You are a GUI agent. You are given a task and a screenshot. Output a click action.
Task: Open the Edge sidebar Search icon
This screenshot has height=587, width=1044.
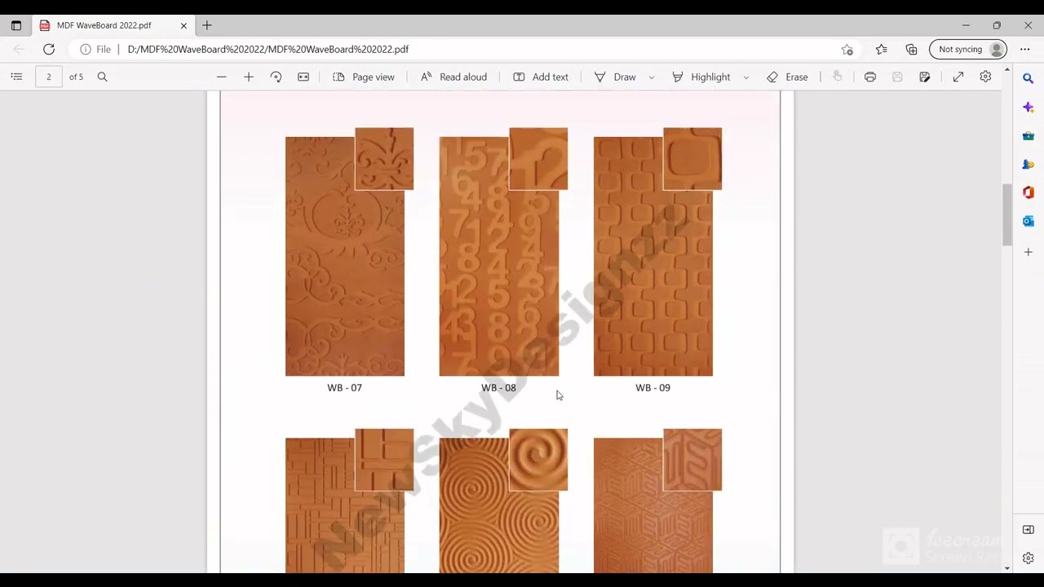point(1029,79)
